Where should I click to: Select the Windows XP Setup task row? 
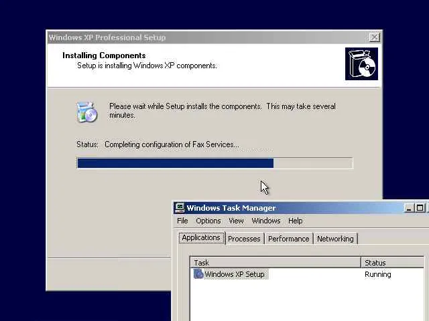coord(307,274)
